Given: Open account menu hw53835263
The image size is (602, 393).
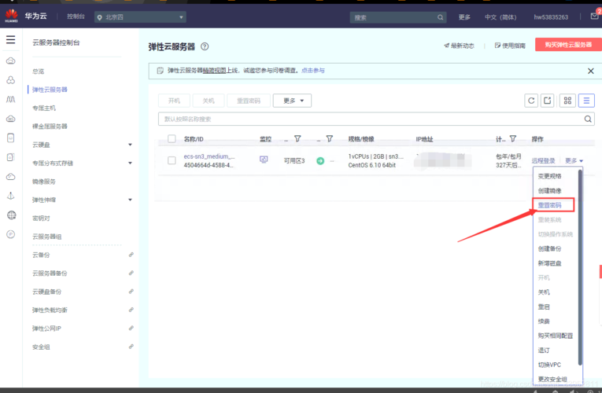Looking at the screenshot, I should coord(551,17).
